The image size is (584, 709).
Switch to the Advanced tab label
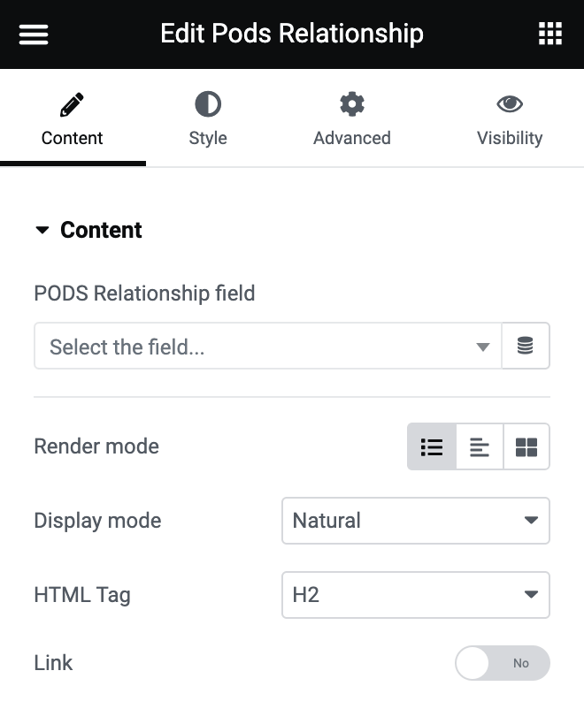coord(352,138)
